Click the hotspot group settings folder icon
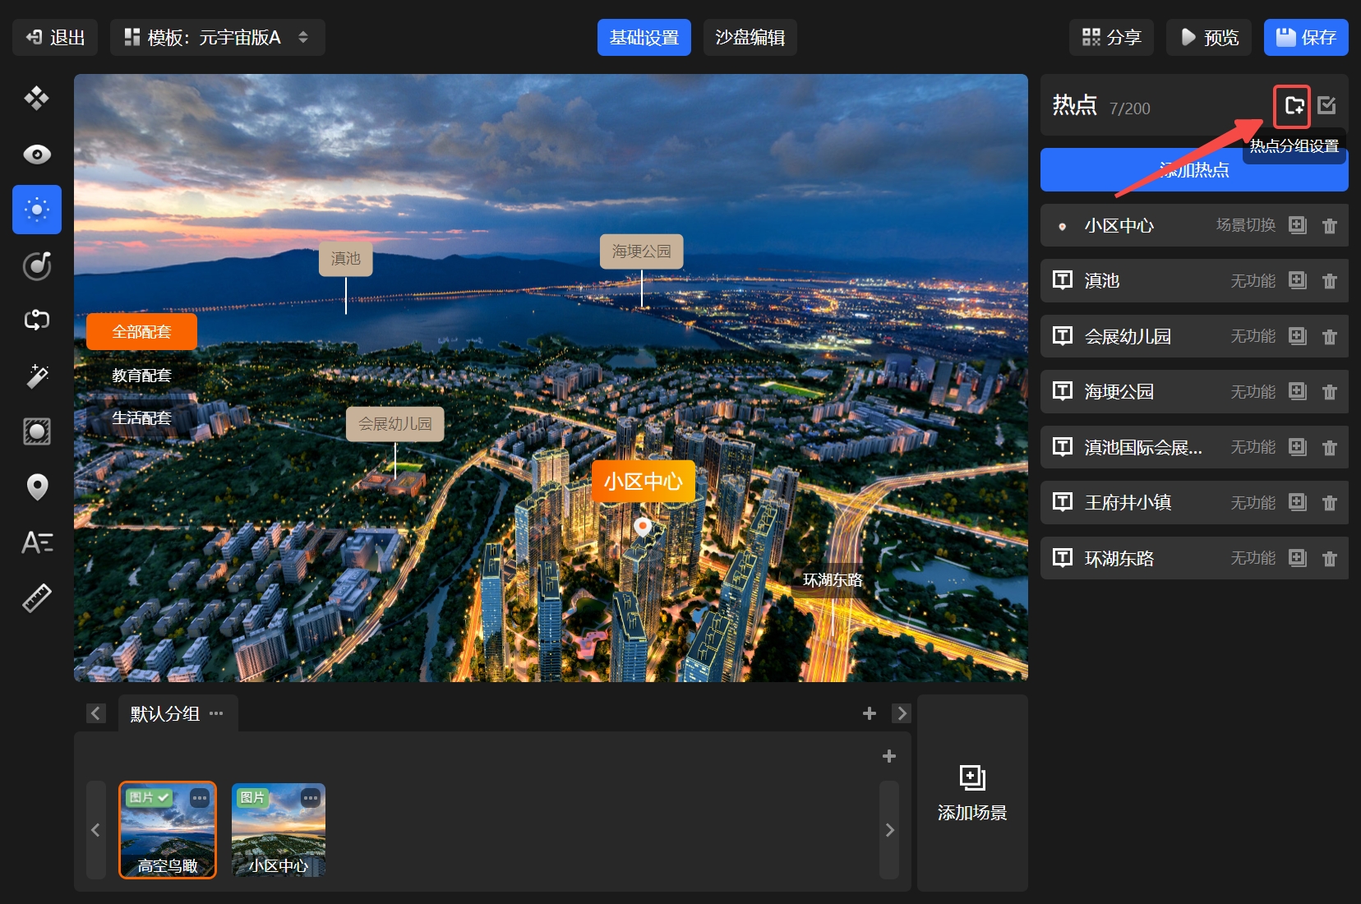Screen dimensions: 1361x904 1294,106
